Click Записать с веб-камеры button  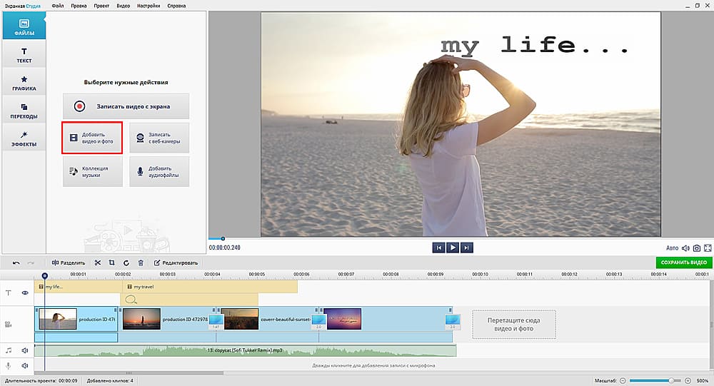coord(159,138)
